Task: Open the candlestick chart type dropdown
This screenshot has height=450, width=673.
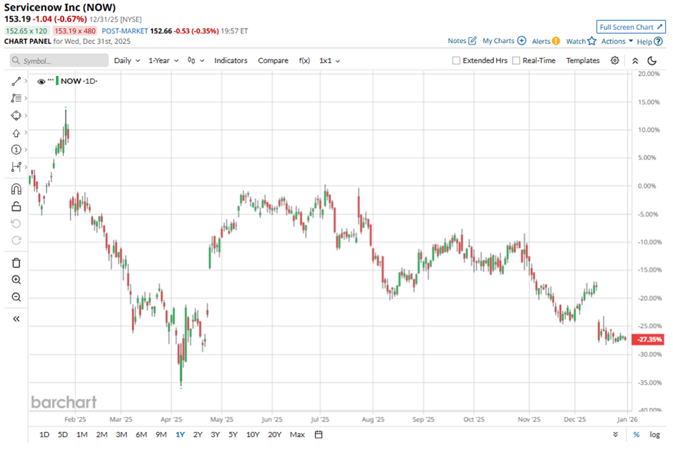Action: click(x=195, y=60)
